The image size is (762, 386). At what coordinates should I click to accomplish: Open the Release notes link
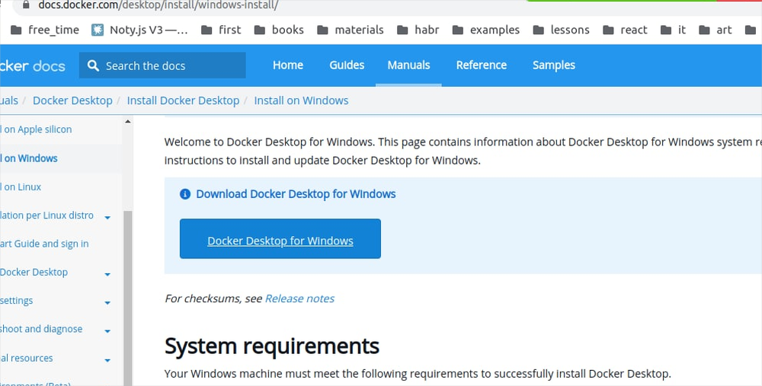point(299,298)
